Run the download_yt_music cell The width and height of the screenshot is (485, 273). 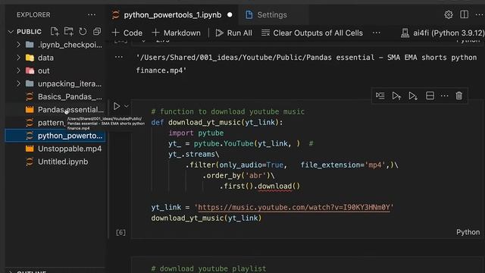point(116,106)
